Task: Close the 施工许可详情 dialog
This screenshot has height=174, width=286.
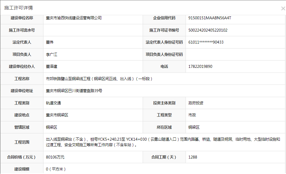Action: (283, 8)
